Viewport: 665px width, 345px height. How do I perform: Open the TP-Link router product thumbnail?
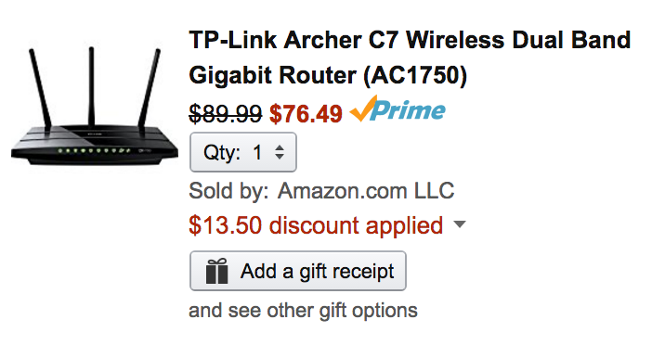[x=94, y=106]
